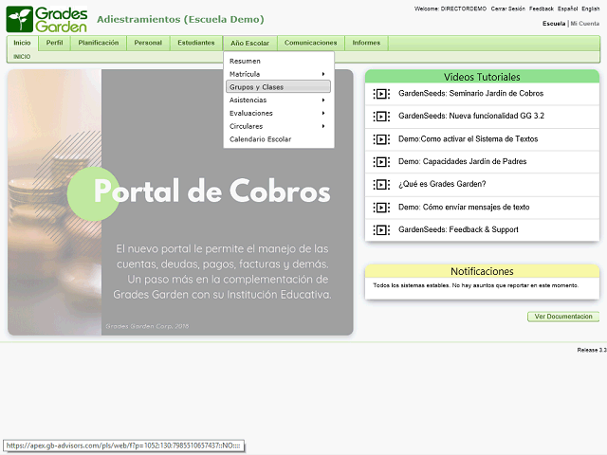Click the Notificaciones header
This screenshot has width=607, height=455.
tap(482, 271)
